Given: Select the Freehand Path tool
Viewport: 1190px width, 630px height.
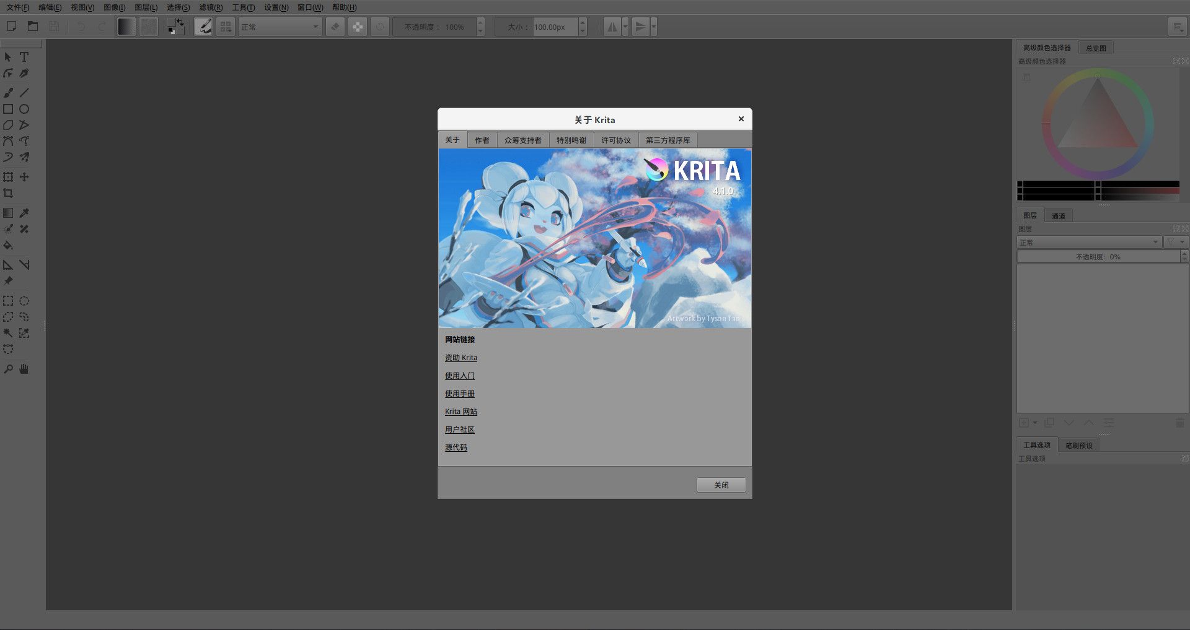Looking at the screenshot, I should 24,141.
